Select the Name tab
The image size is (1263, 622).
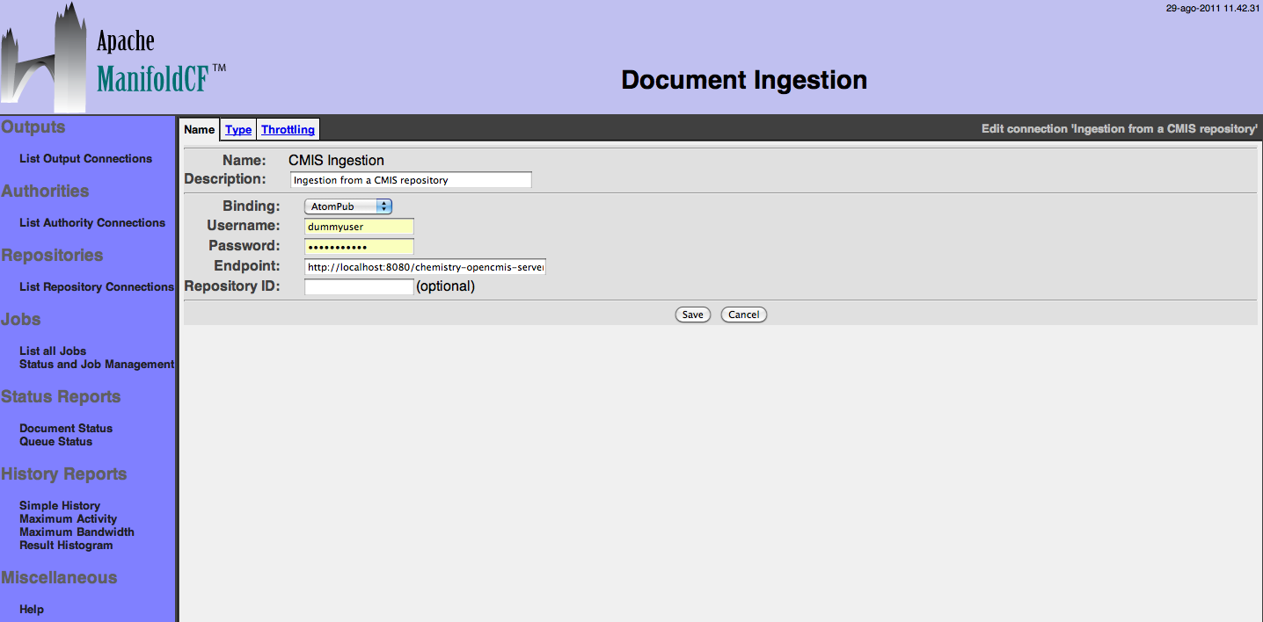[200, 130]
